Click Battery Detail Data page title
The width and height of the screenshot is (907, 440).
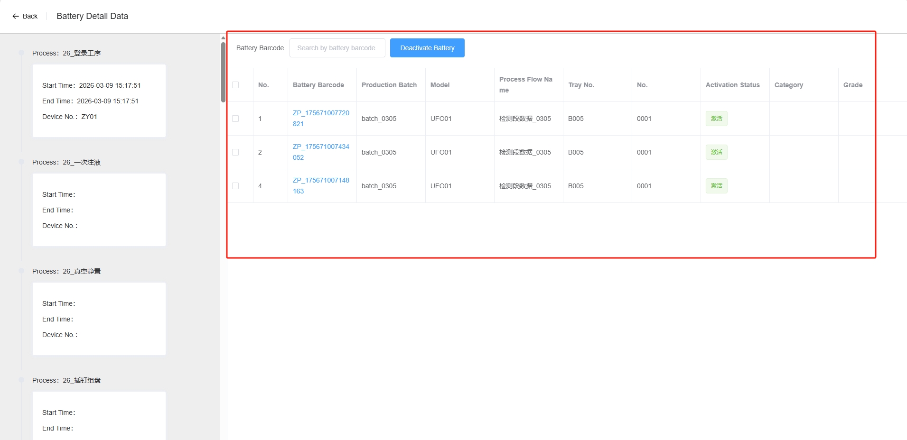[x=92, y=16]
